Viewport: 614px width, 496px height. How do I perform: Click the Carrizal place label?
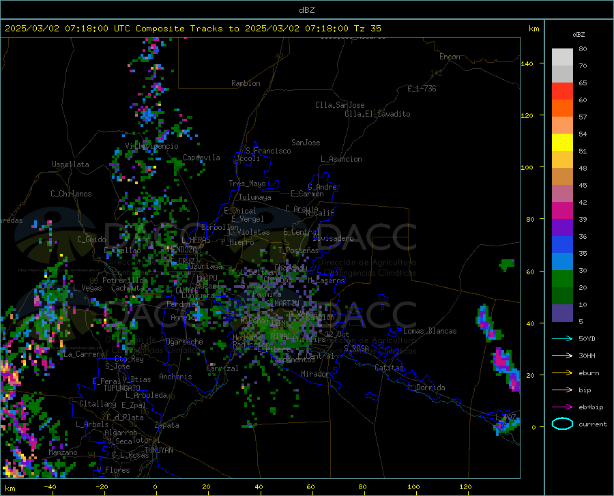(222, 368)
